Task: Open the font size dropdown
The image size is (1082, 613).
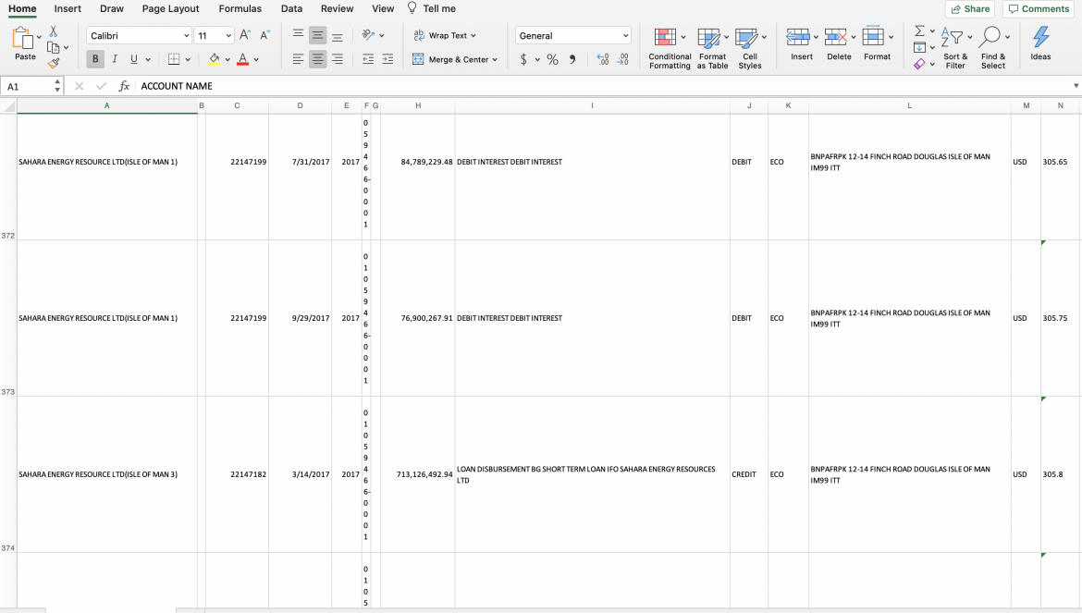Action: [228, 35]
